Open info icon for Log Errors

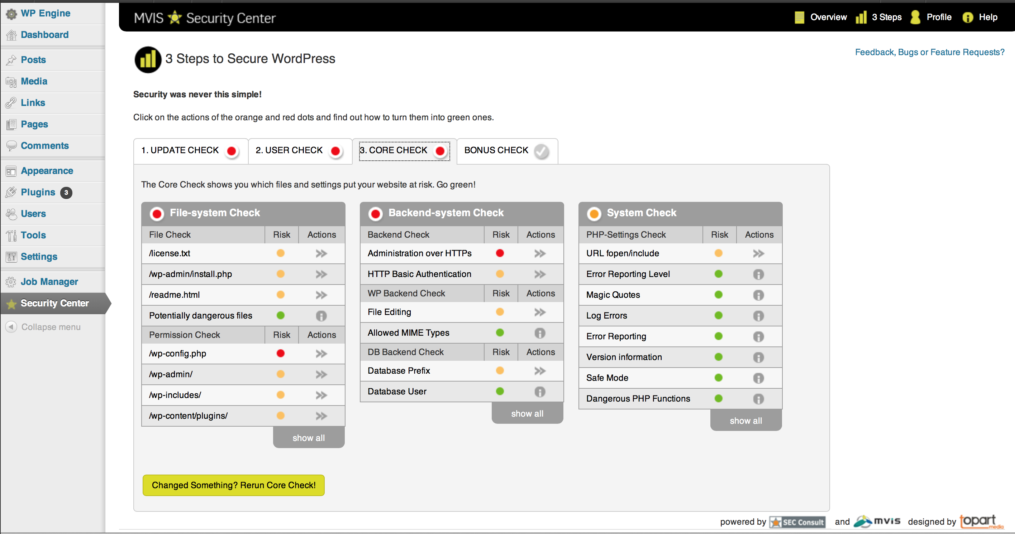[758, 316]
